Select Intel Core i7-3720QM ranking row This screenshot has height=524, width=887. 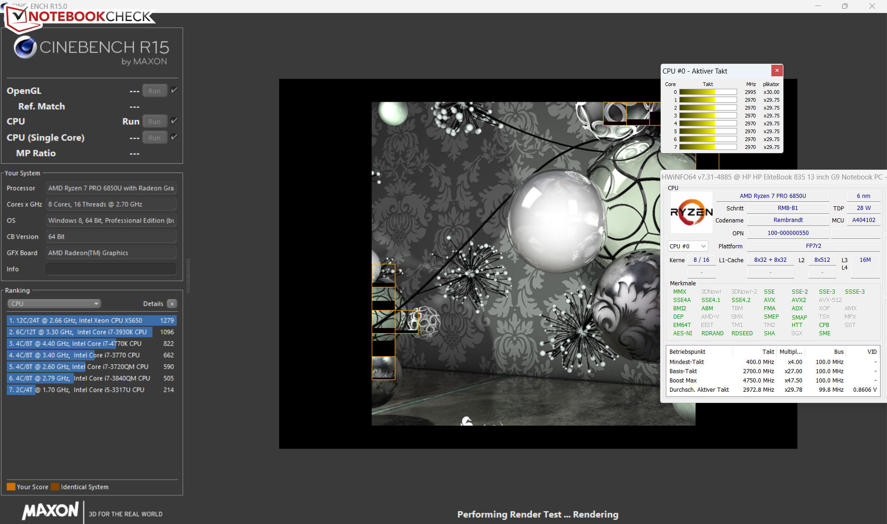pos(92,366)
